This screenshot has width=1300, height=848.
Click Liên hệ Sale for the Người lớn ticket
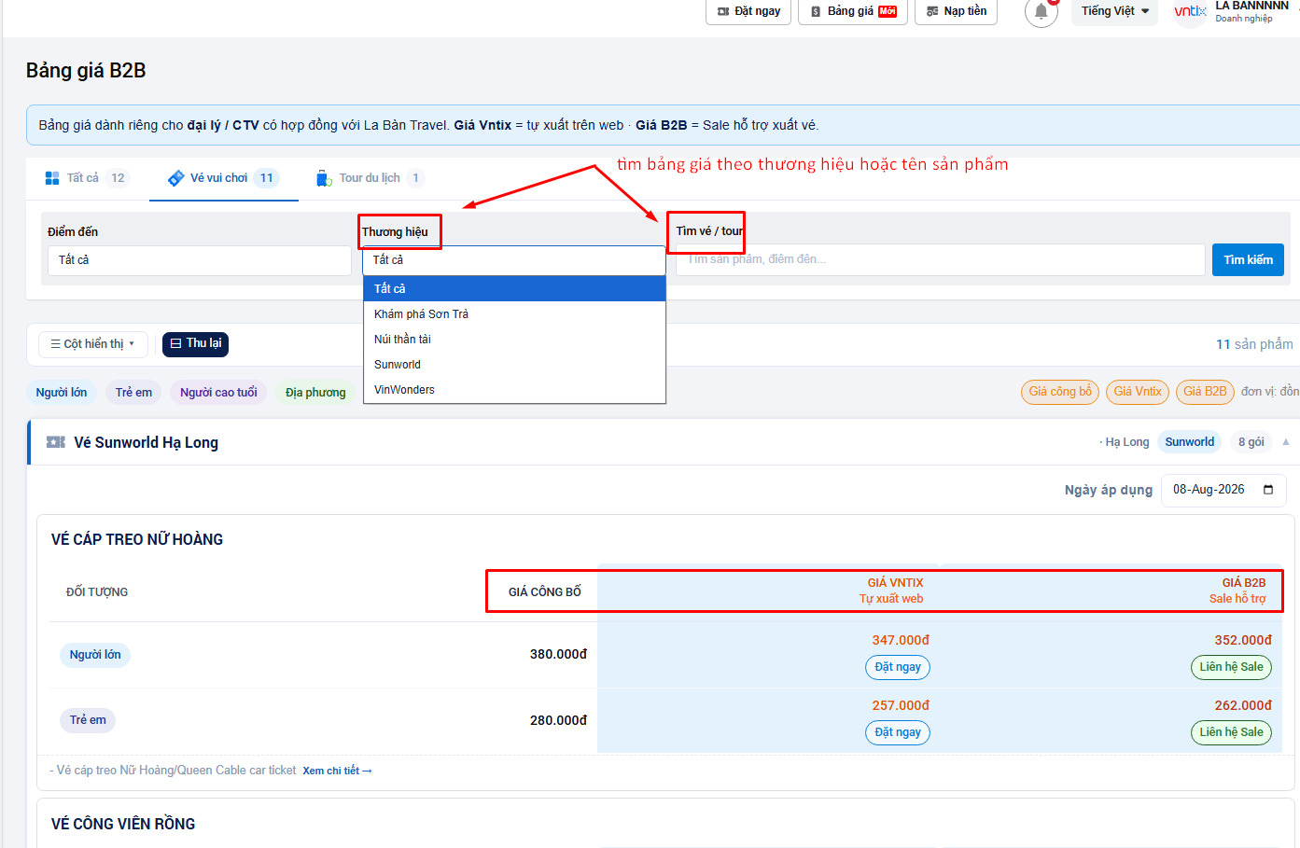[1231, 667]
